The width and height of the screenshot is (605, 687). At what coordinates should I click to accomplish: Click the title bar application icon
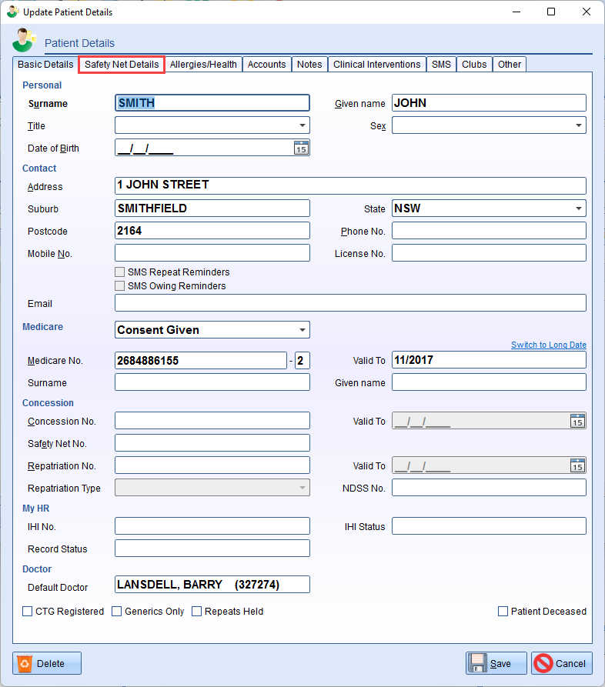(x=12, y=12)
